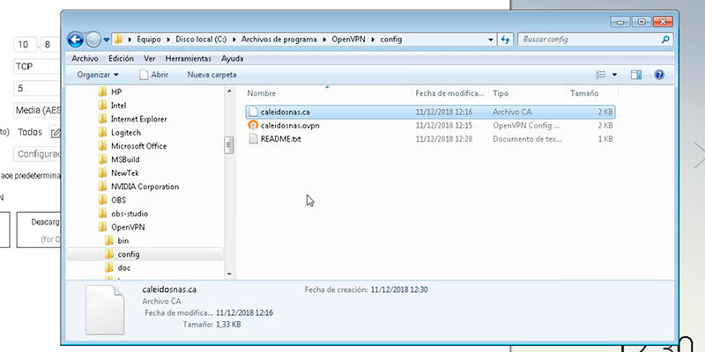Select the caleidosnas.ca file icon
705x352 pixels.
click(254, 112)
